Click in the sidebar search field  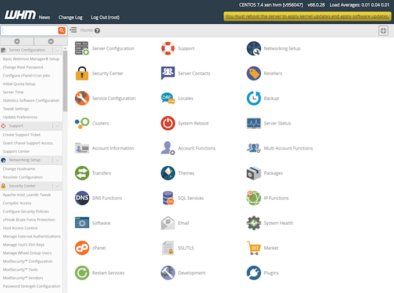click(x=30, y=30)
